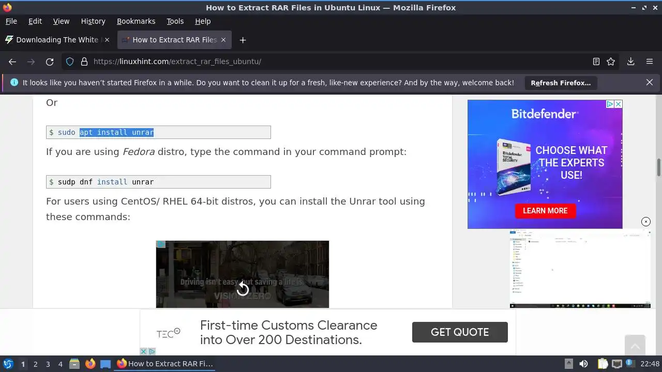Image resolution: width=662 pixels, height=372 pixels.
Task: Open the video ad's corner info icon
Action: (161, 244)
